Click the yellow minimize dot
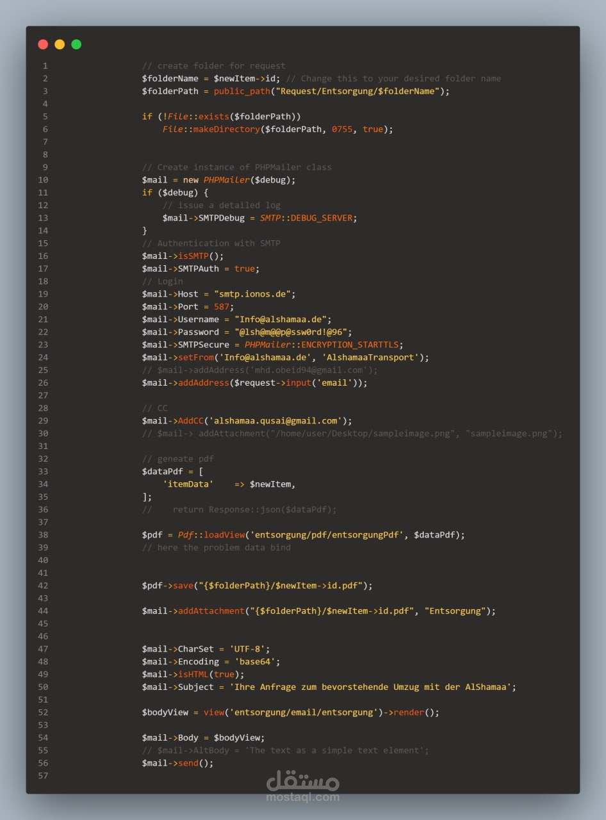 [x=60, y=44]
